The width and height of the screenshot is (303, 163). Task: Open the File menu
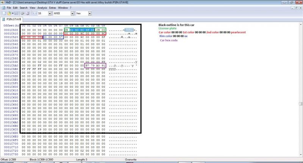[x=9, y=8]
